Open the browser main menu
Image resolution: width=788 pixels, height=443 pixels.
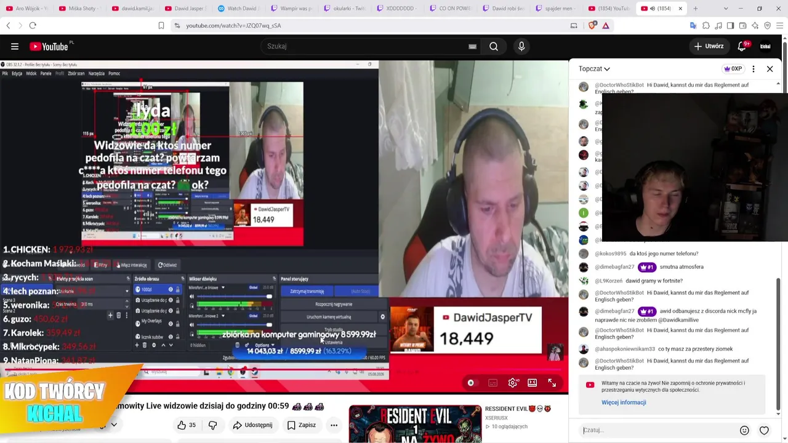[780, 25]
